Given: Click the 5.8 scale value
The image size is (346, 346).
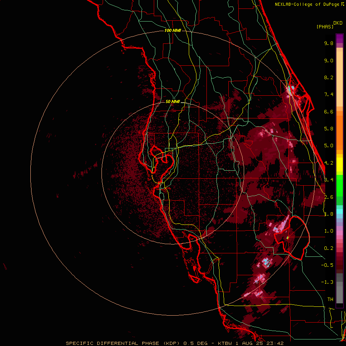Looking at the screenshot, I should (x=329, y=129).
